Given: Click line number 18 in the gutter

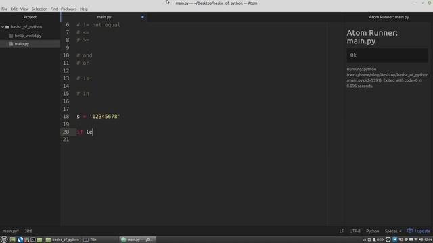Looking at the screenshot, I should 66,117.
